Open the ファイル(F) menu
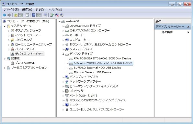The height and width of the screenshot is (124, 193). pos(11,9)
